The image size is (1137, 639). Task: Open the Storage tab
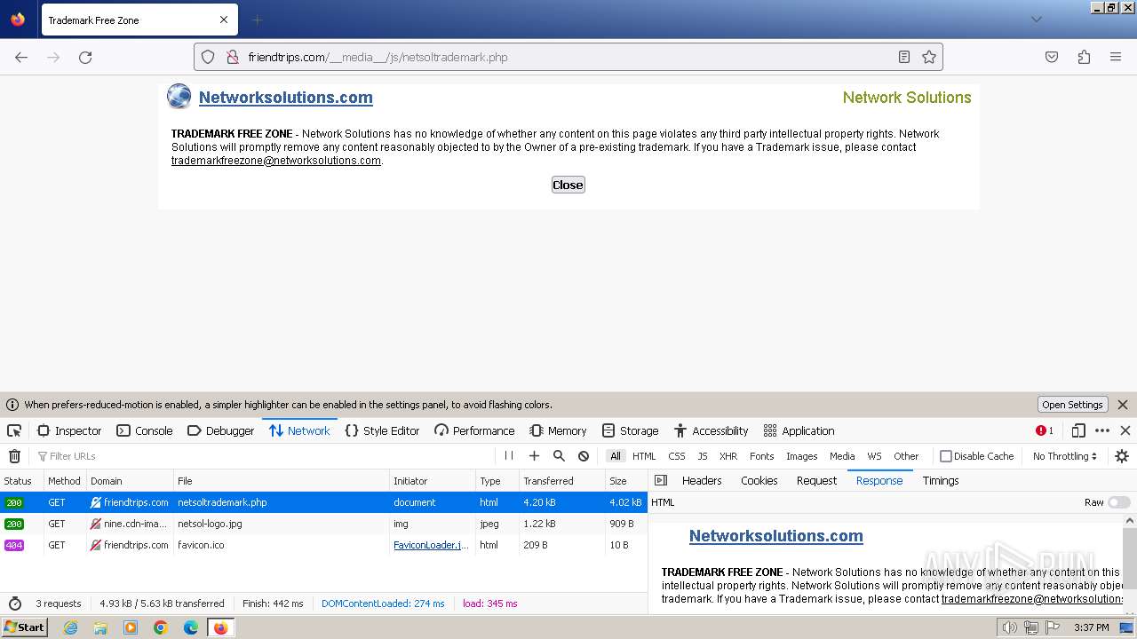630,430
